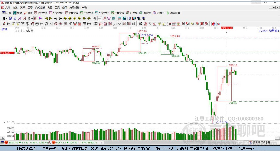Click the horizontal scrollbar right arrow
The width and height of the screenshot is (280, 151).
[241, 143]
